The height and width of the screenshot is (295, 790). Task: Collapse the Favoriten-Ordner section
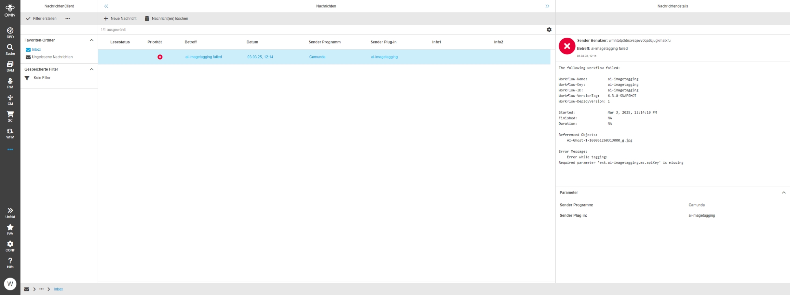(91, 40)
